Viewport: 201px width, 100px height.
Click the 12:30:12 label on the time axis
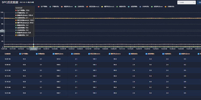coord(46,49)
